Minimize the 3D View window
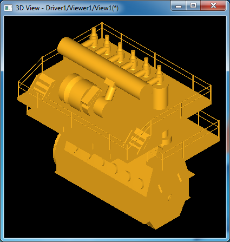 [179, 6]
